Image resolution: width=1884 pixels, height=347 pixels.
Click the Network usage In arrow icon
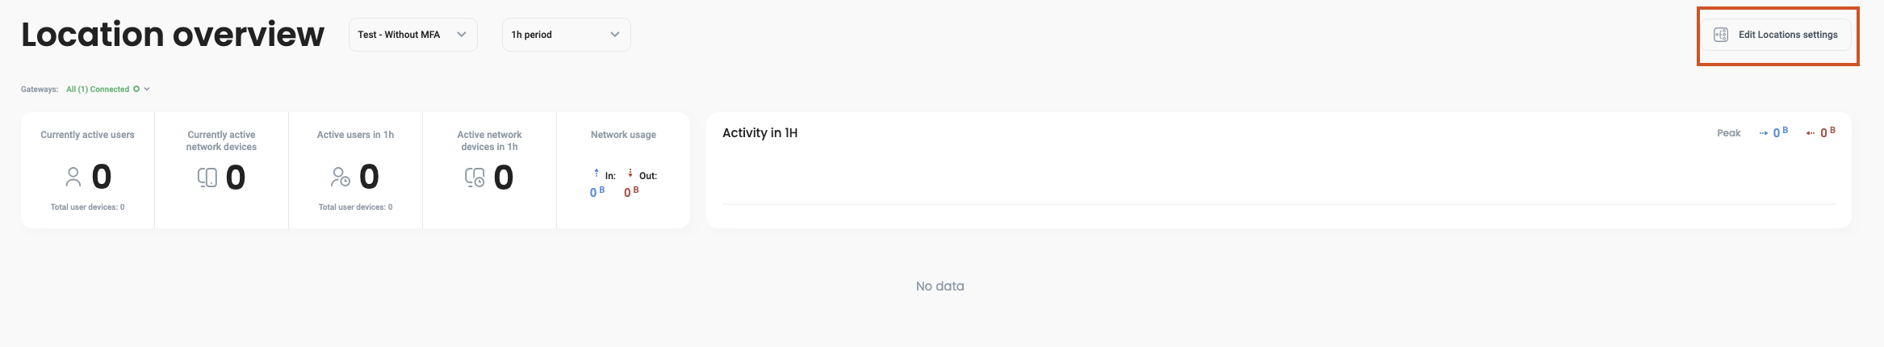[x=597, y=173]
